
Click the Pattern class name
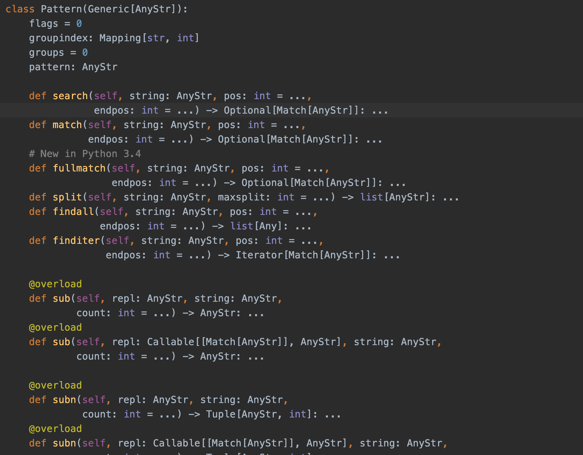(x=61, y=9)
